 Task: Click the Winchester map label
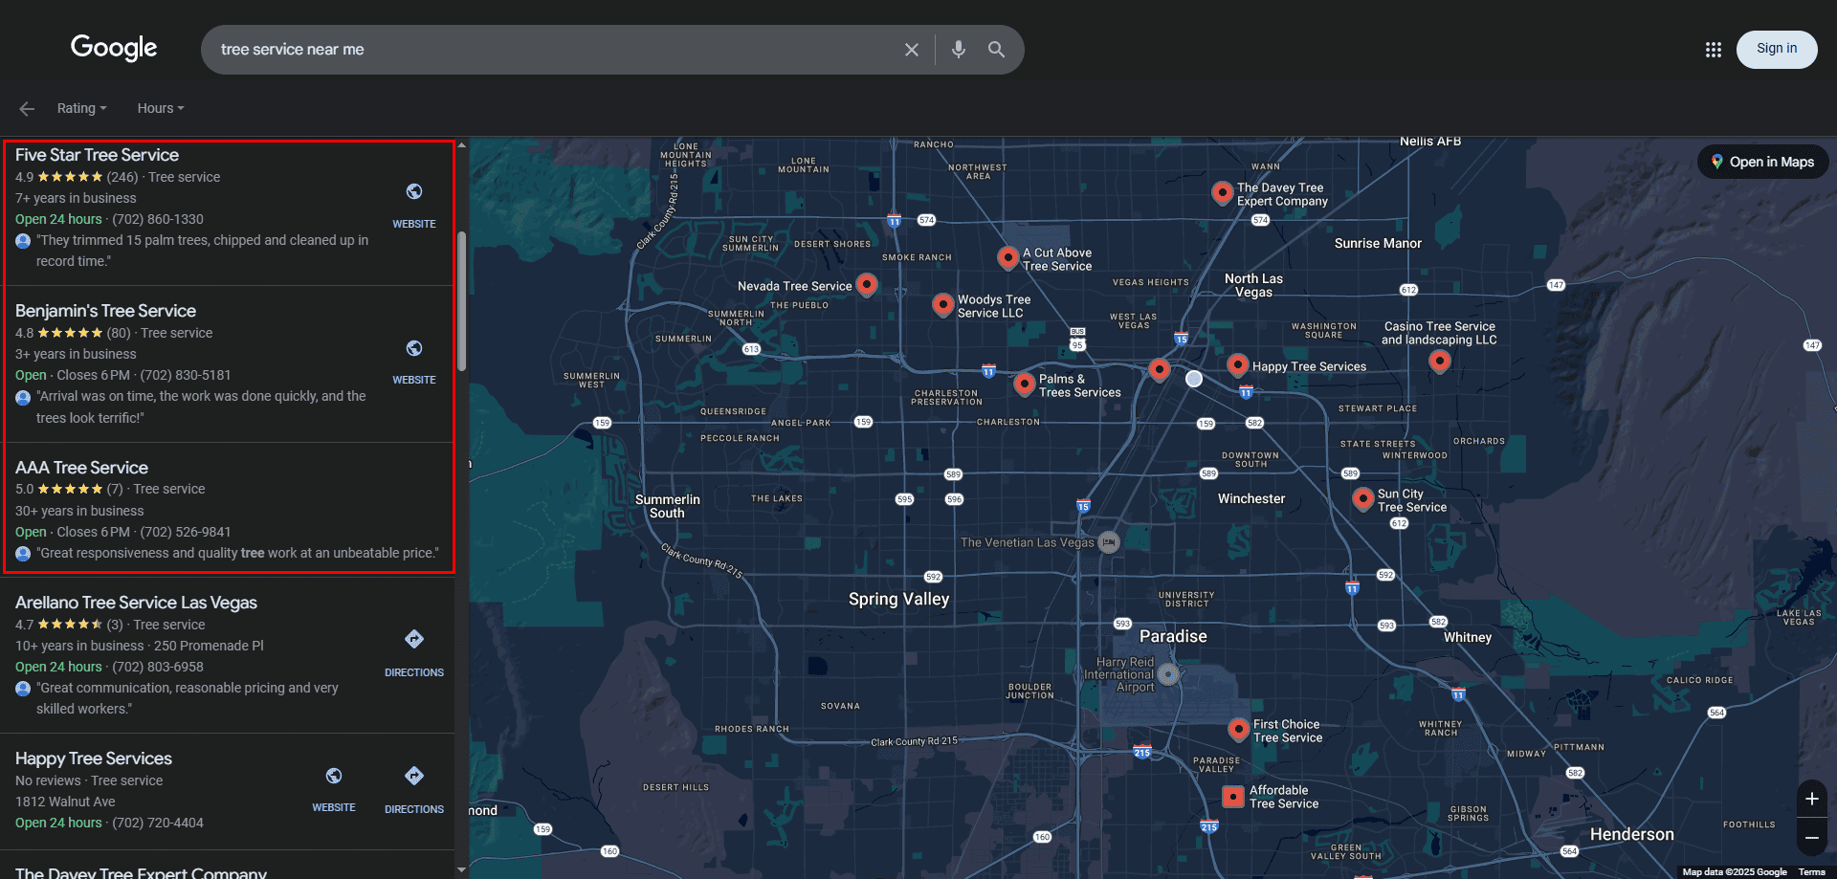(x=1250, y=498)
